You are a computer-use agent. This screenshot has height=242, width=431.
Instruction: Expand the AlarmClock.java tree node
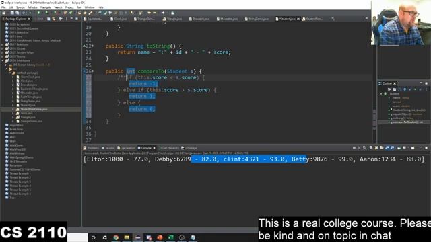pos(13,77)
